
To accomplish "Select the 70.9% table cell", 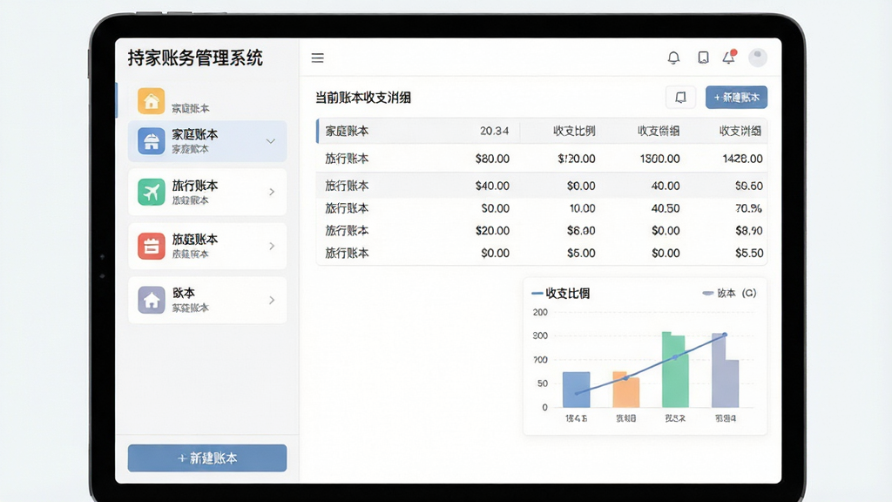I will point(748,208).
